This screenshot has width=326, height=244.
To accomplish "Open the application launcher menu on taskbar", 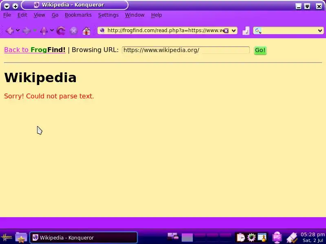I will coord(7,237).
